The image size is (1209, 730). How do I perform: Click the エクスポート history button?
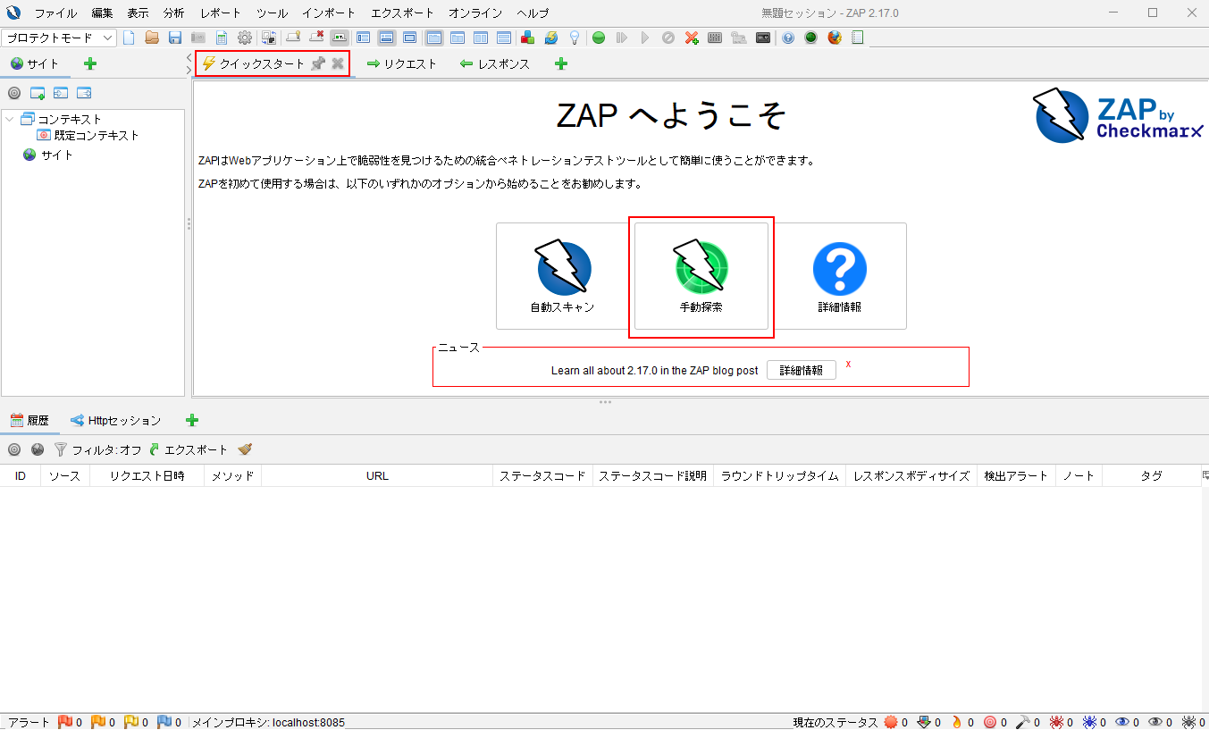tap(189, 449)
